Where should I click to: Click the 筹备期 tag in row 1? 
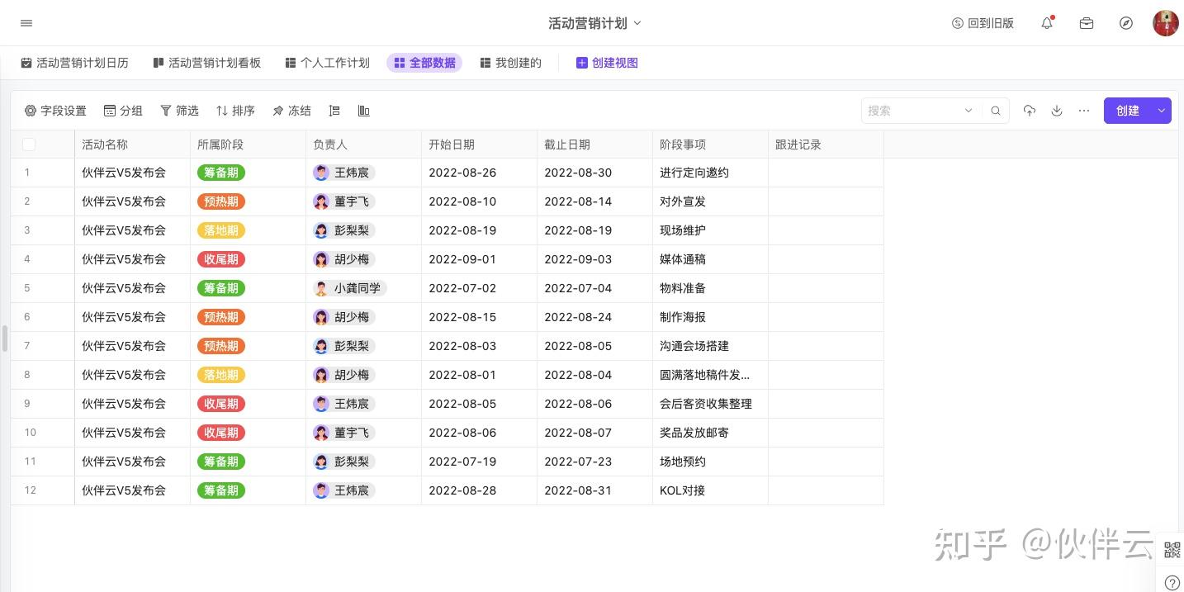tap(221, 173)
